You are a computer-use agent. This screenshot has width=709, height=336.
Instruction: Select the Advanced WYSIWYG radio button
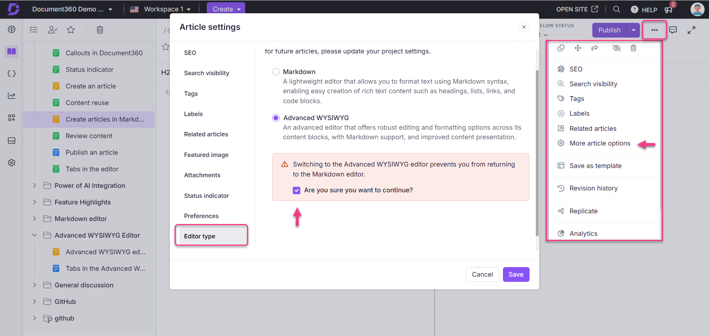[x=276, y=118]
